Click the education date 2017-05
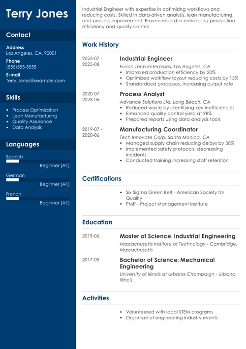Image resolution: width=246 pixels, height=349 pixels. (x=91, y=260)
